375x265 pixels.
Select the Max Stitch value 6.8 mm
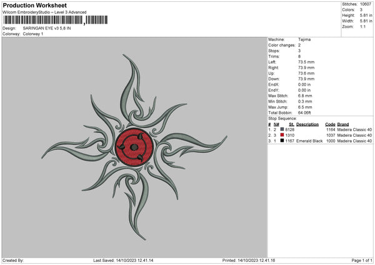click(x=305, y=96)
